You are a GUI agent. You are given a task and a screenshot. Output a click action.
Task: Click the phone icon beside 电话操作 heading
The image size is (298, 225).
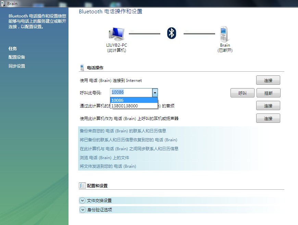point(82,68)
